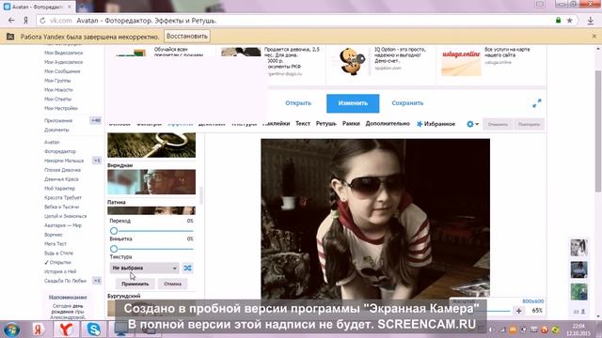The height and width of the screenshot is (338, 602).
Task: Click the address bar showing vk.com
Action: (295, 21)
